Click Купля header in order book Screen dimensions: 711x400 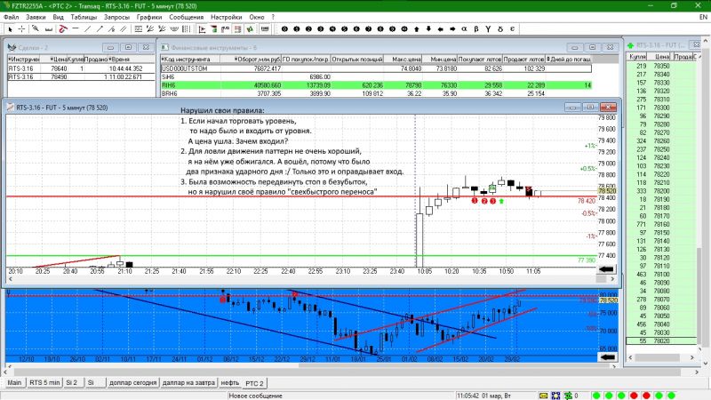pyautogui.click(x=637, y=57)
